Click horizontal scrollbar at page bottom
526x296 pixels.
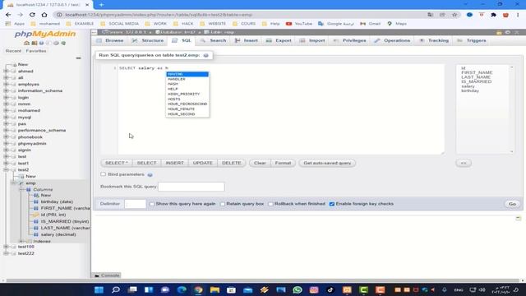coord(263,280)
